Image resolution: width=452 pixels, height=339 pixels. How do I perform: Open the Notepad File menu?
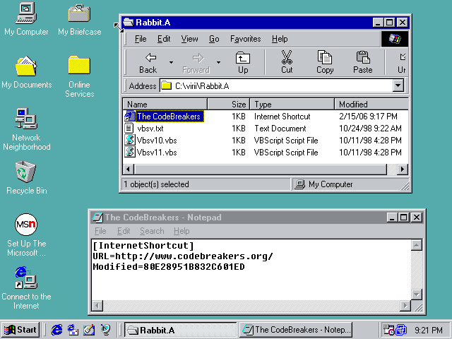[100, 231]
